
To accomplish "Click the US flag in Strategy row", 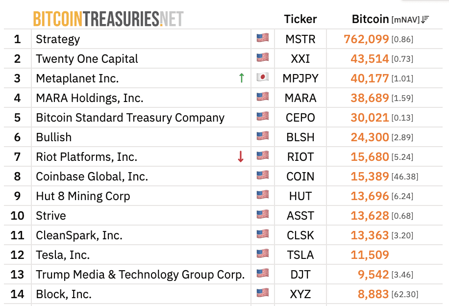I will (x=263, y=38).
